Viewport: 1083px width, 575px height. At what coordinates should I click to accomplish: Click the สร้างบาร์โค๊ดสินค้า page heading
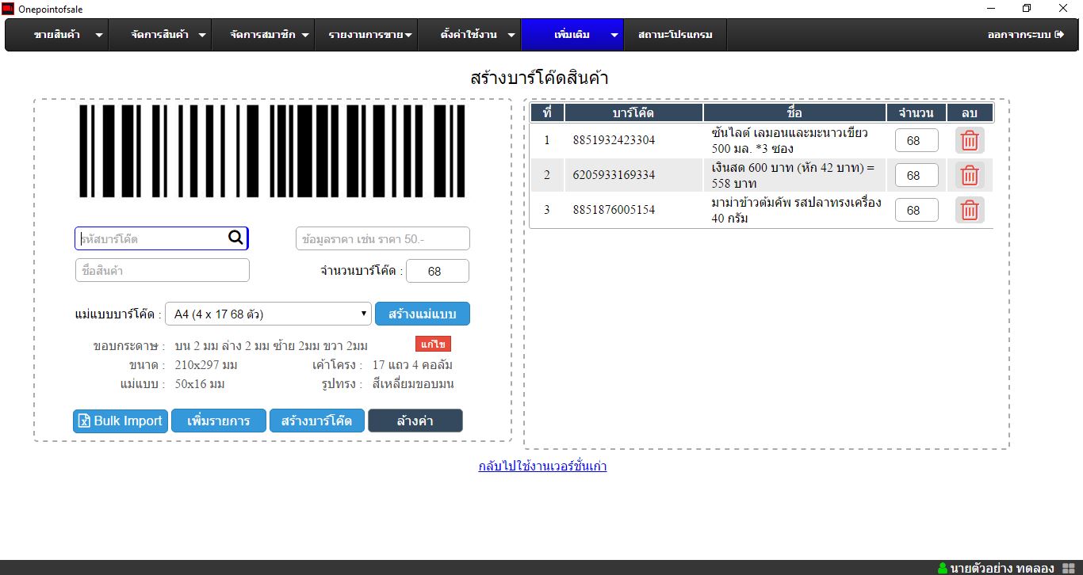[x=539, y=78]
